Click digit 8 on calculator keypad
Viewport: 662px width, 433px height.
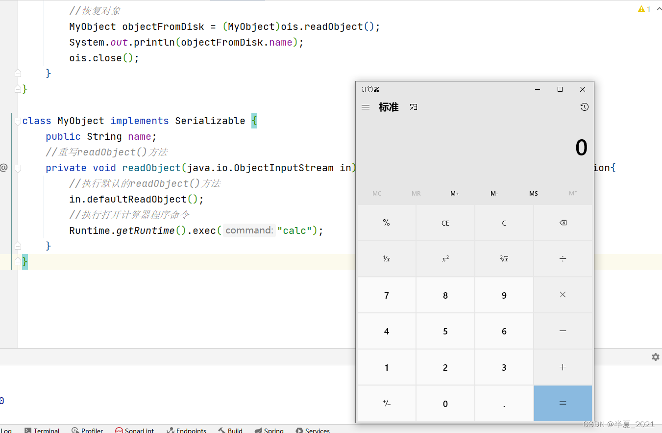445,295
